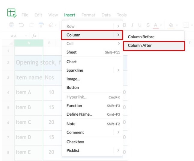The width and height of the screenshot is (194, 161).
Task: Click the cell reference Name box
Action: [x=14, y=36]
